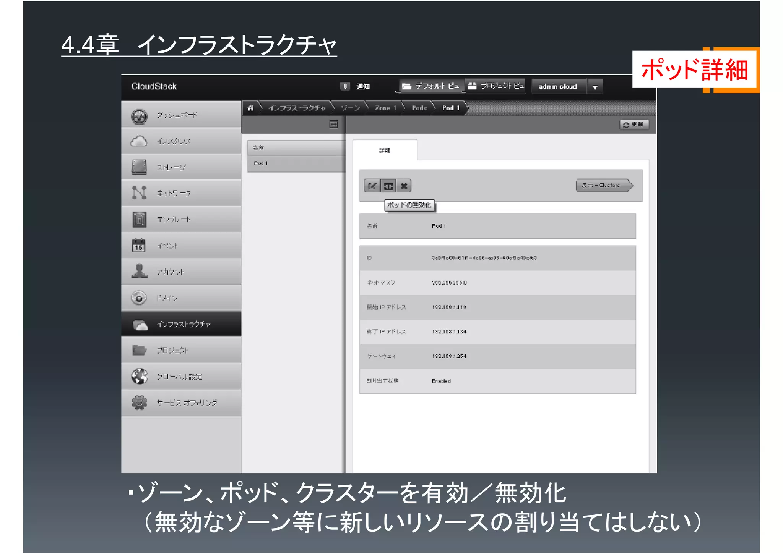Click the delete pod X icon
Viewport: 783px width, 553px height.
[404, 186]
